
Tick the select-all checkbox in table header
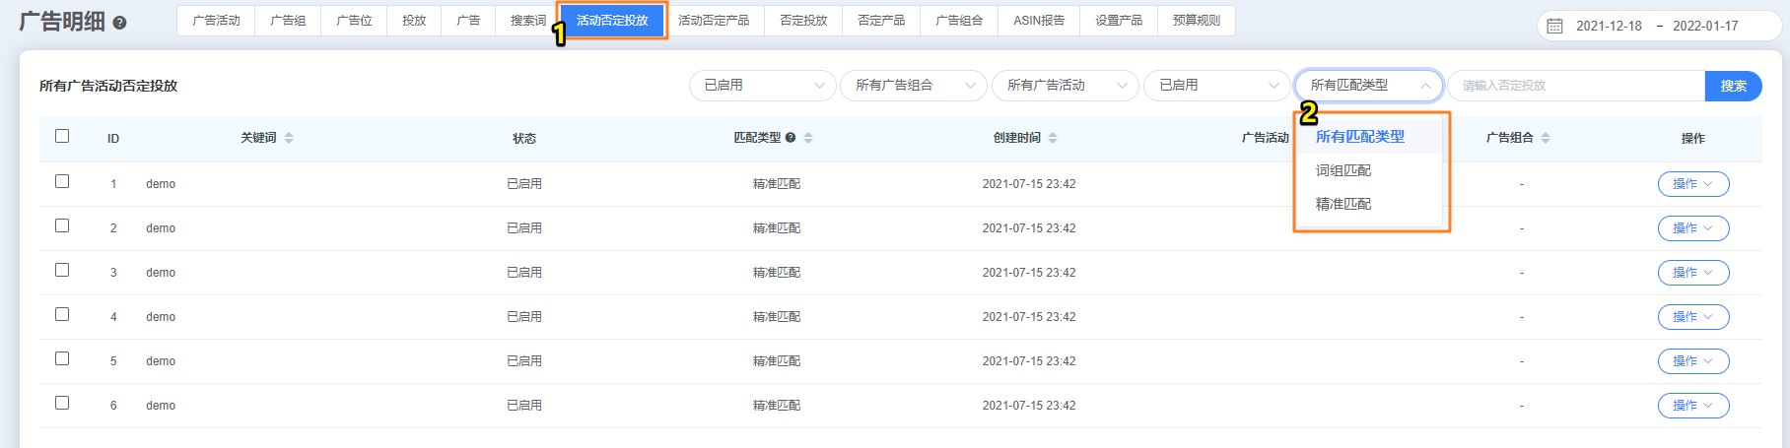tap(62, 136)
